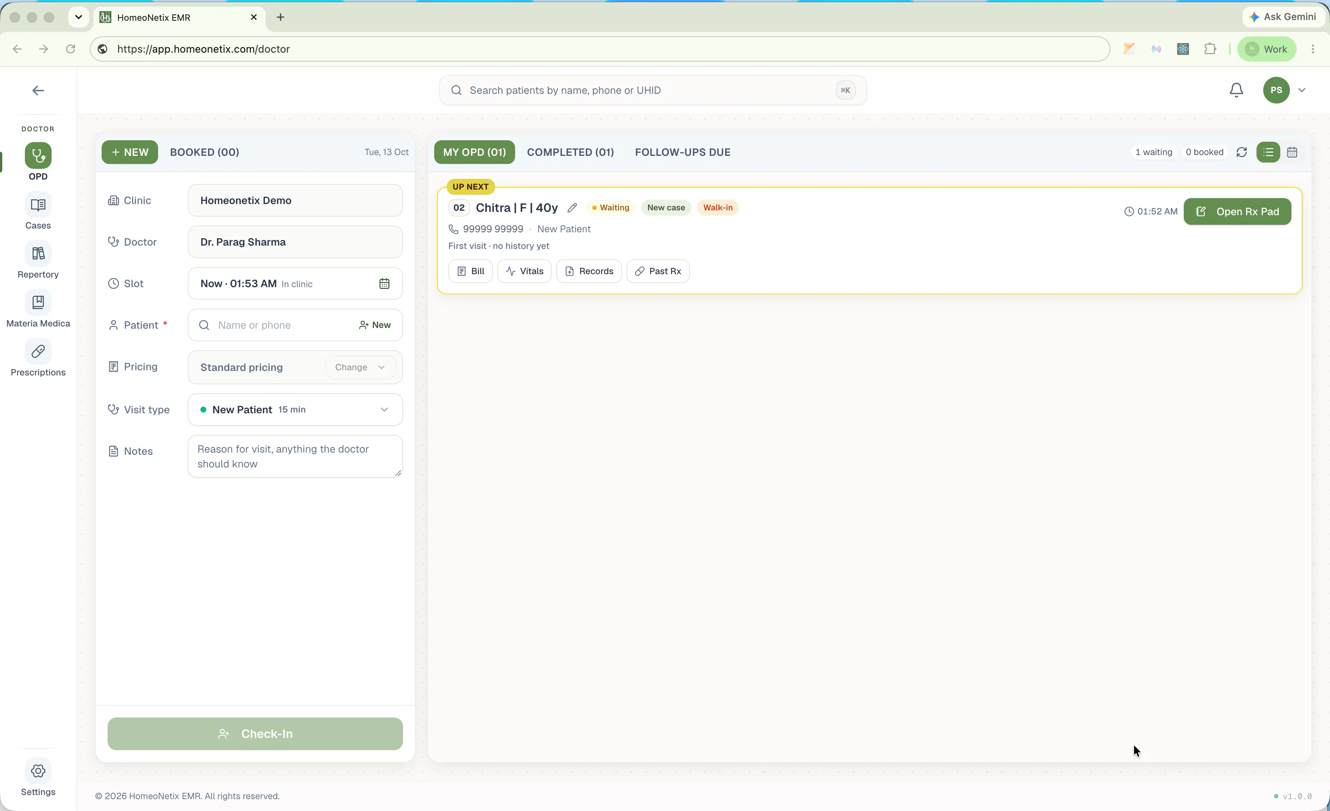
Task: Switch the queue to calendar view
Action: (1292, 152)
